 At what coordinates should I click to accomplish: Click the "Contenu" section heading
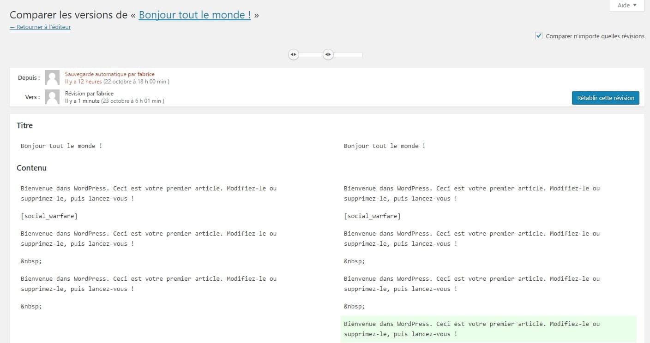pyautogui.click(x=31, y=168)
